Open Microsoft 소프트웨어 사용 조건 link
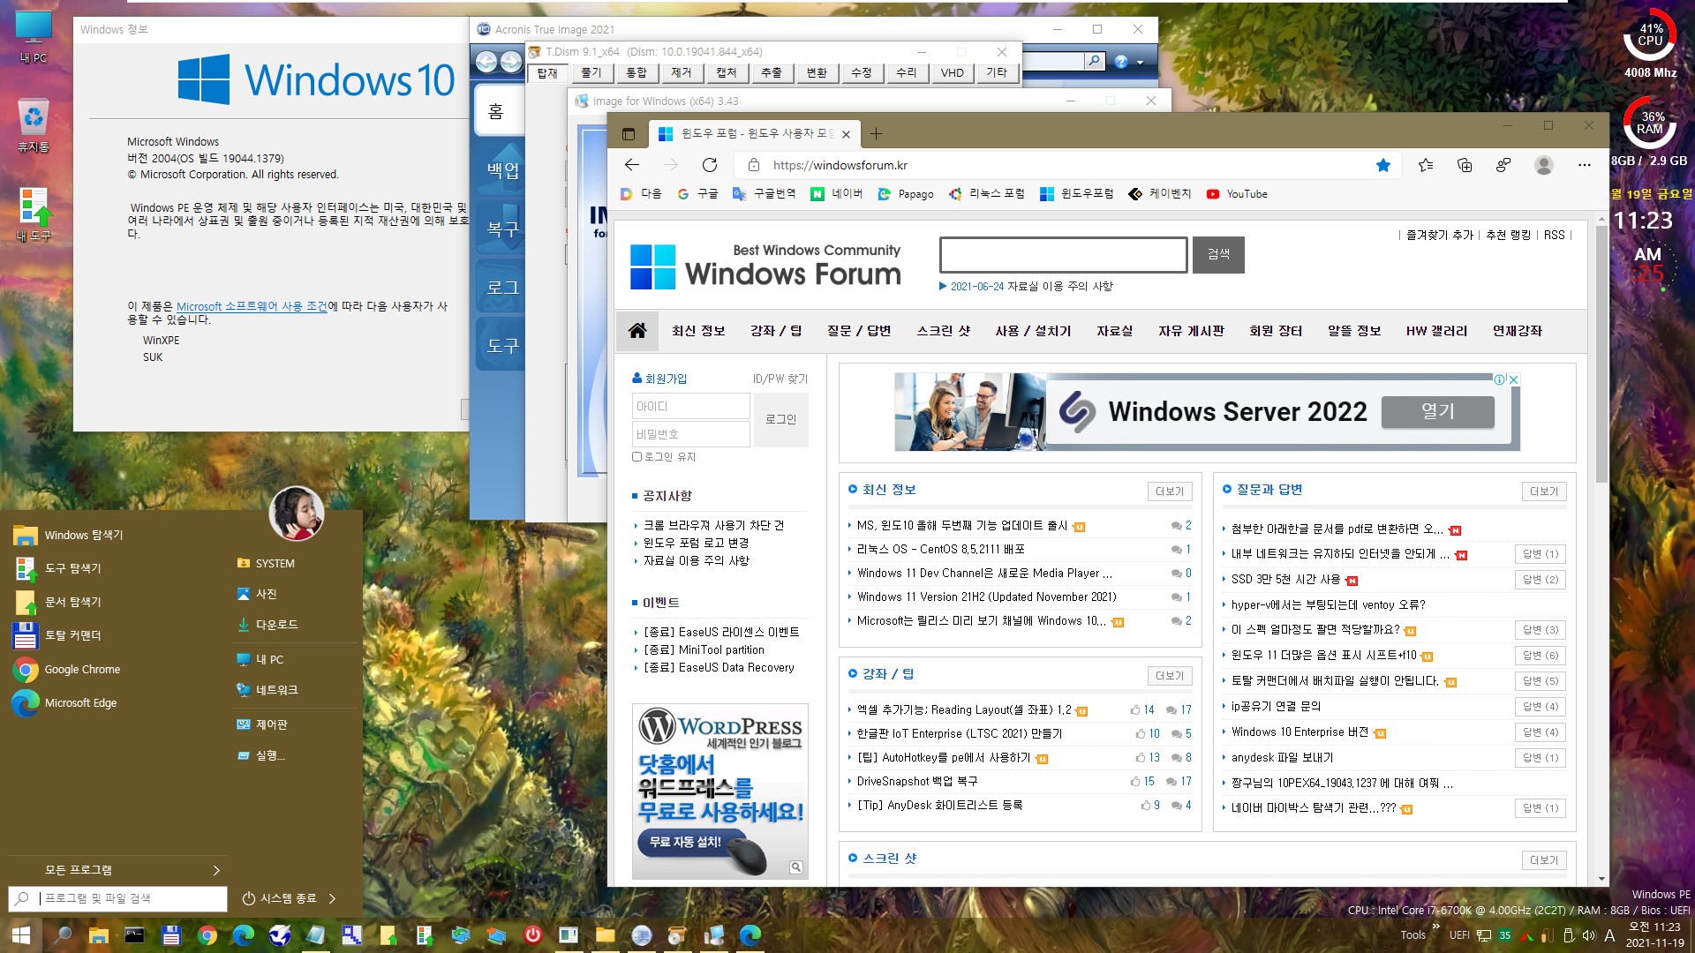The width and height of the screenshot is (1695, 953). [x=252, y=306]
